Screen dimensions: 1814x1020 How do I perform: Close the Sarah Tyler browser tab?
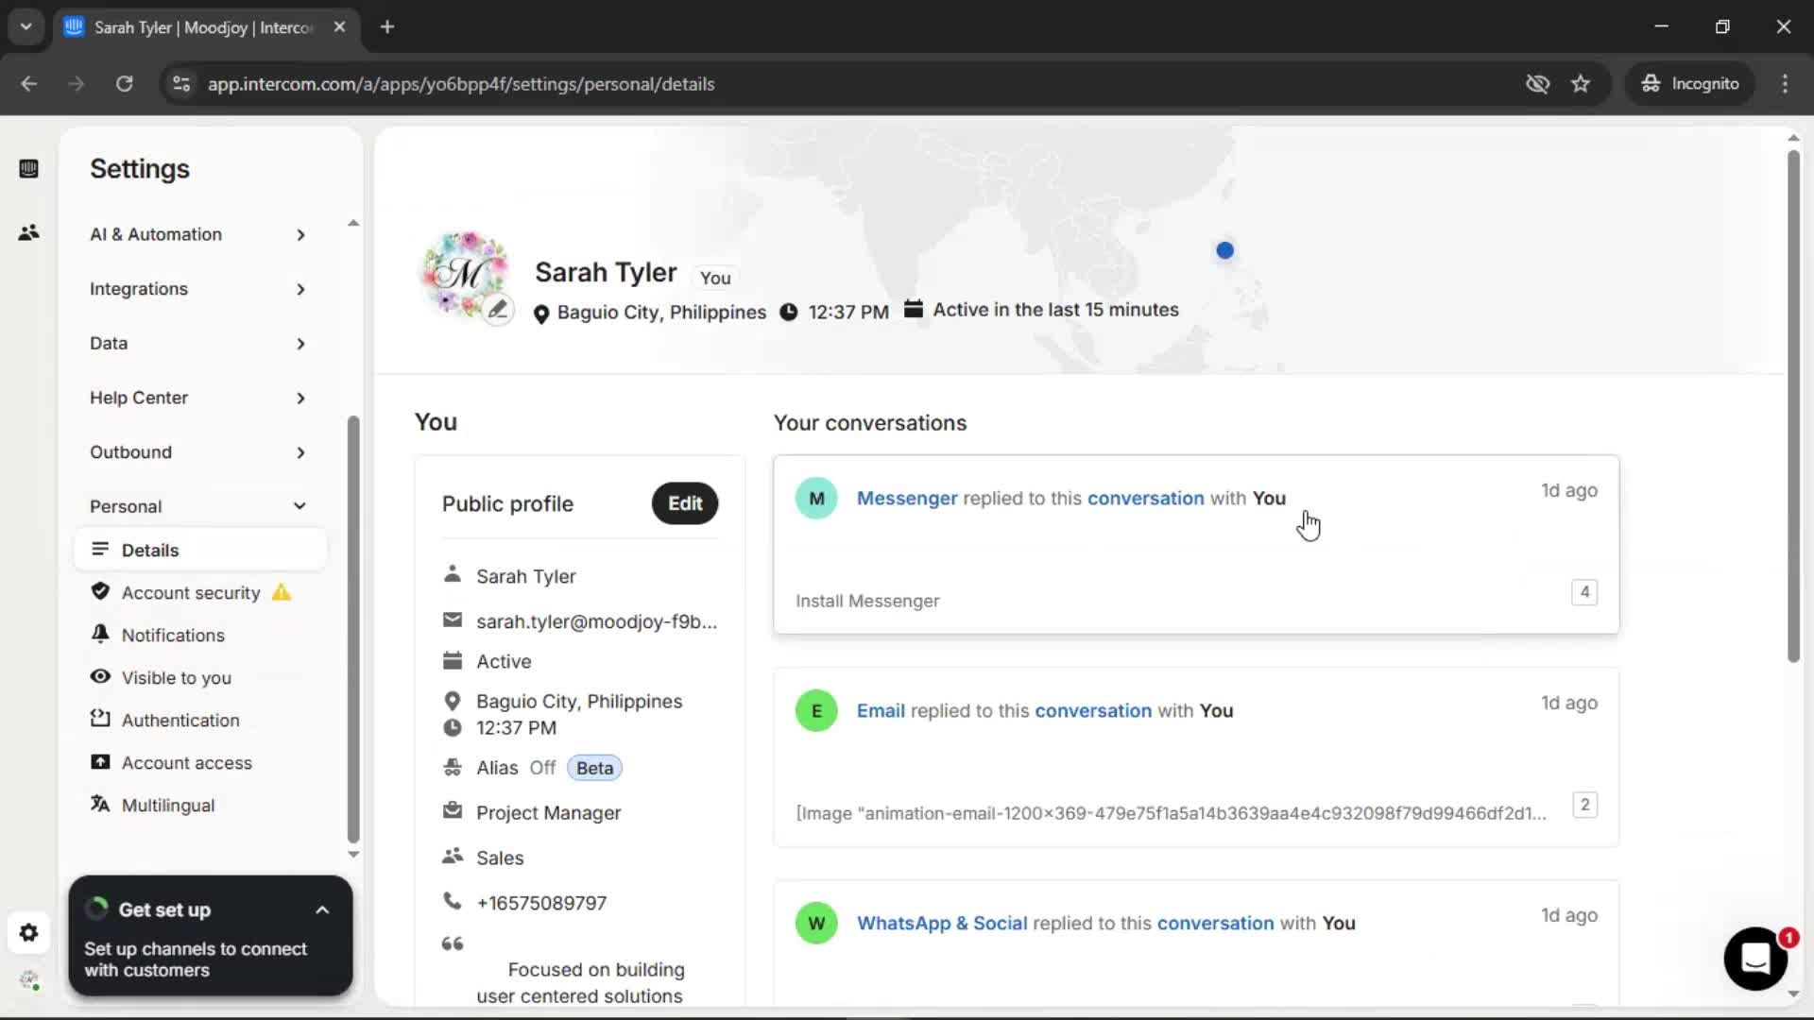point(339,26)
